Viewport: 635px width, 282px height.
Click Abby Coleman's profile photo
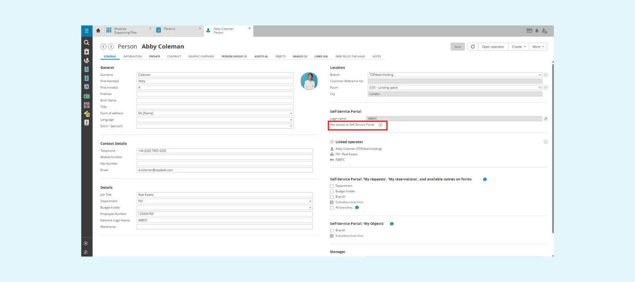(309, 81)
